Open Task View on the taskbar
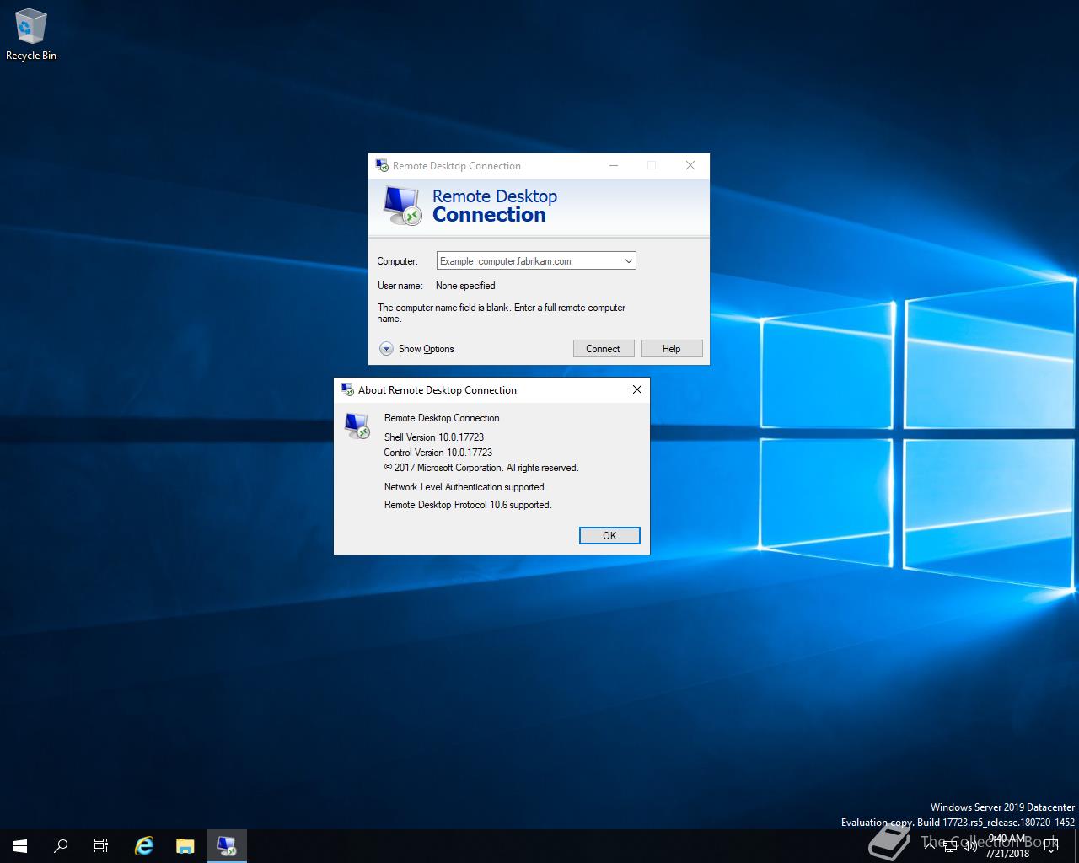The width and height of the screenshot is (1079, 863). coord(101,846)
